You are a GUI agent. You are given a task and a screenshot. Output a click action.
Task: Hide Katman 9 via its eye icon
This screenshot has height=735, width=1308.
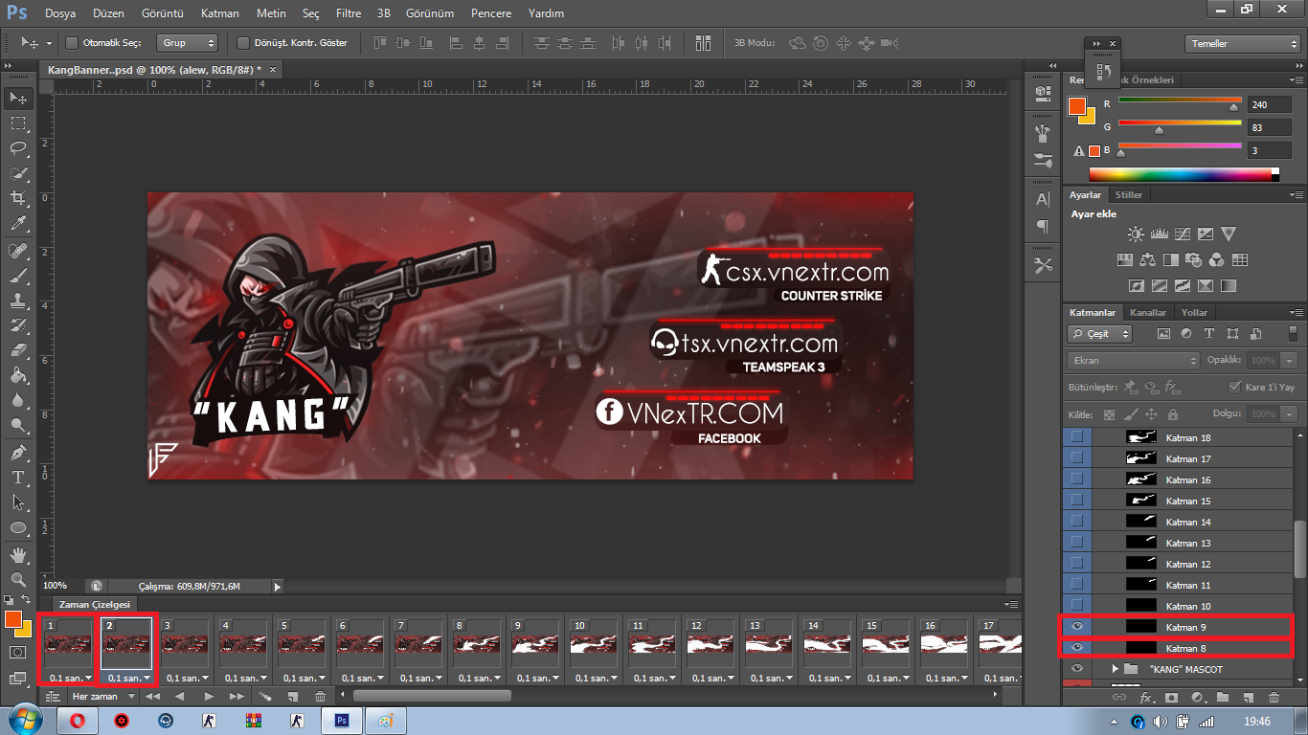1077,627
